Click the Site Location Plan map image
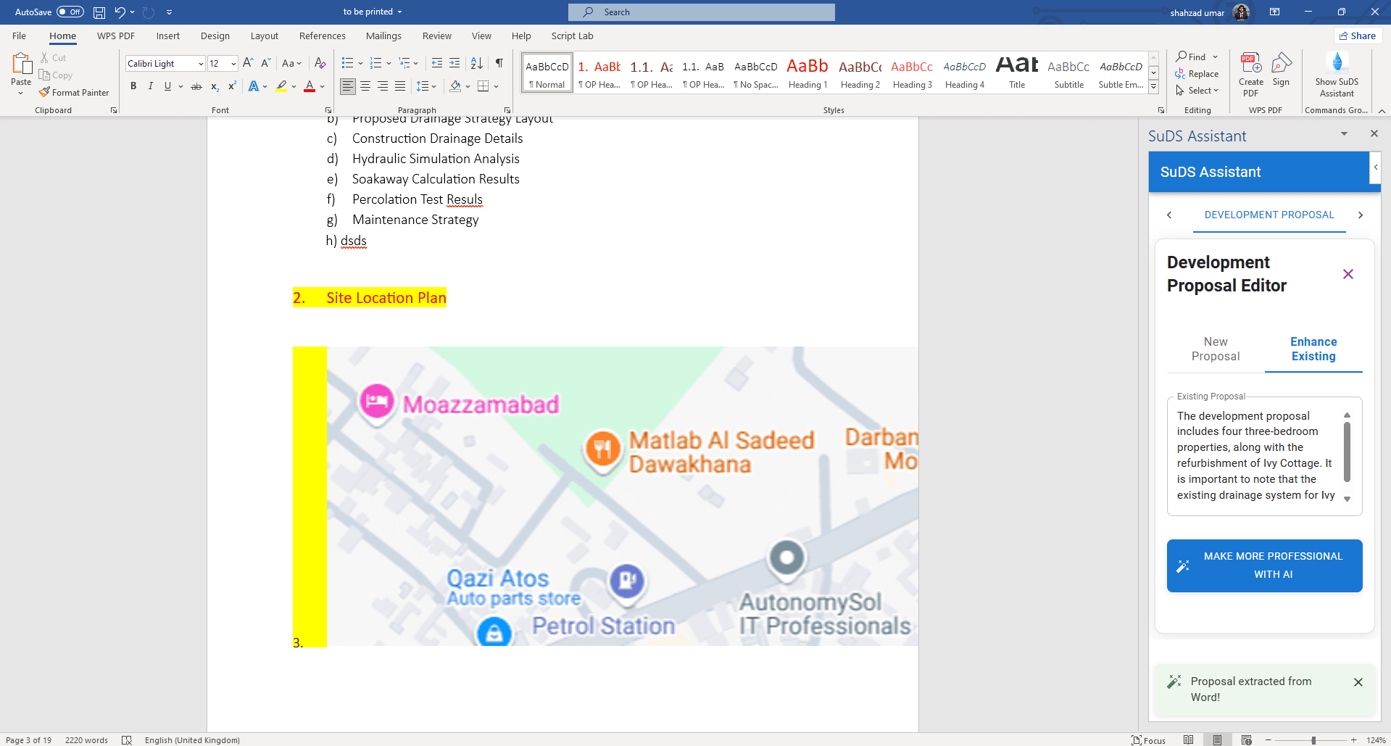This screenshot has width=1391, height=746. pos(622,496)
